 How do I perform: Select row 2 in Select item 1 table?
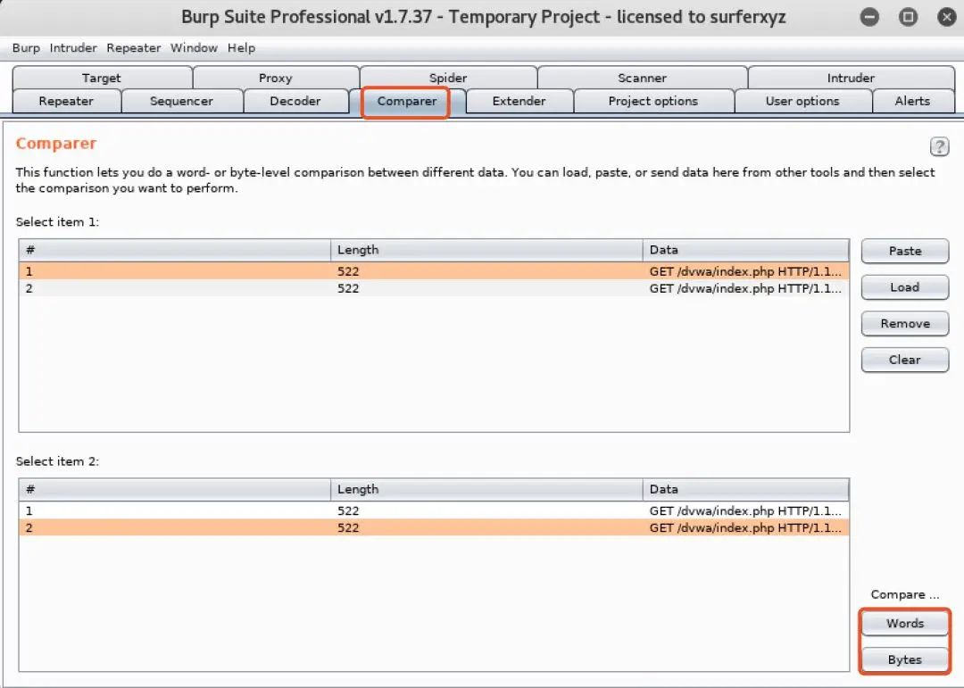point(434,288)
